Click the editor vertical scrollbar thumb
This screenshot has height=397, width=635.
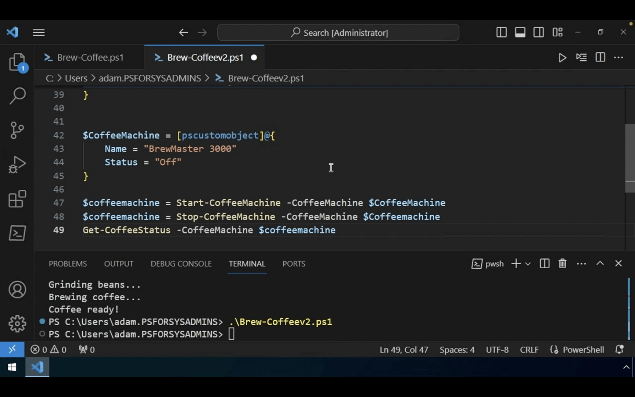tap(630, 158)
